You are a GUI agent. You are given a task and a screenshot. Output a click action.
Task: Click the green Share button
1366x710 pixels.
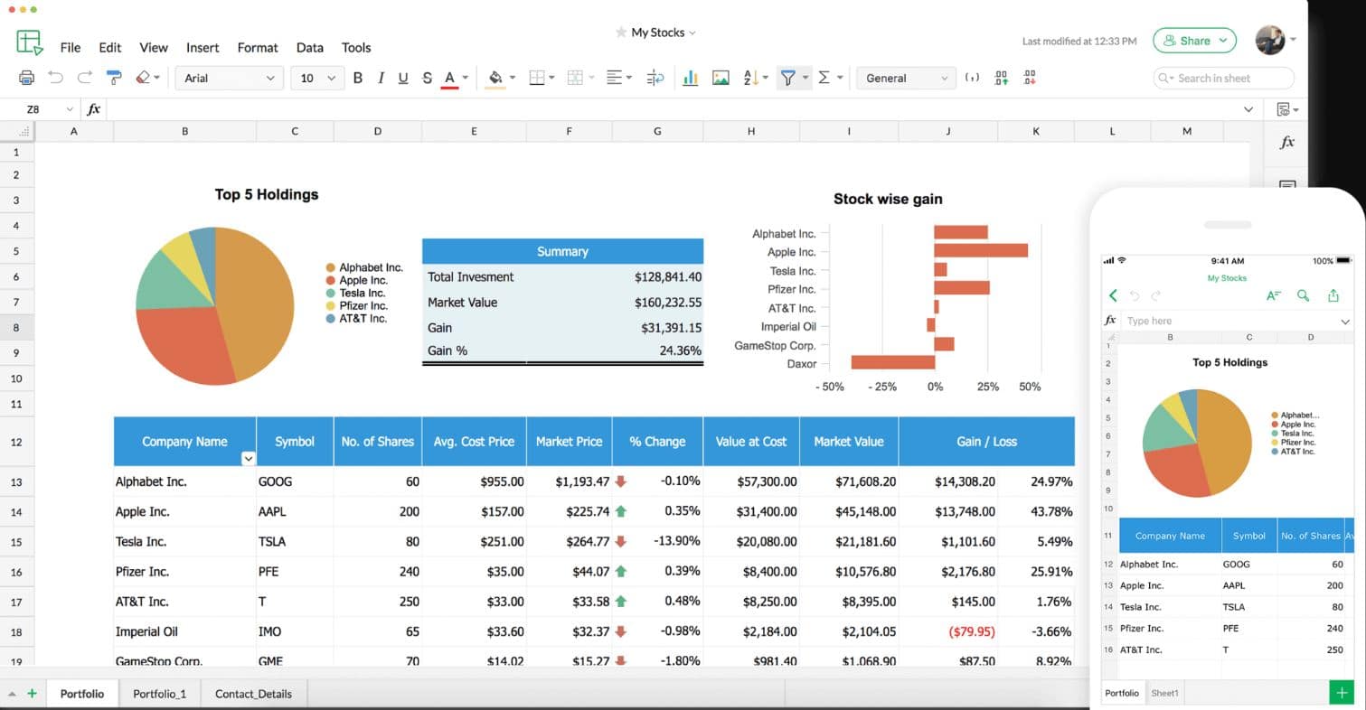pyautogui.click(x=1194, y=41)
